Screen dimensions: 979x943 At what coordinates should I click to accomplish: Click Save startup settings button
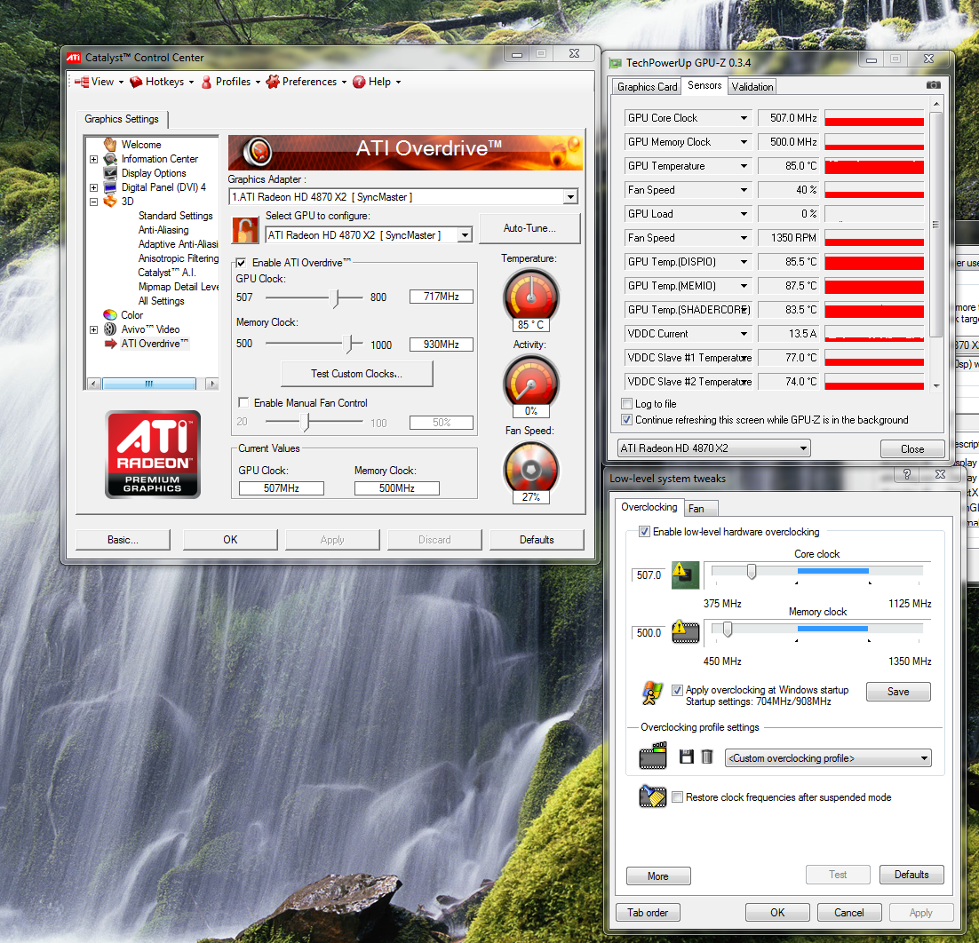898,692
